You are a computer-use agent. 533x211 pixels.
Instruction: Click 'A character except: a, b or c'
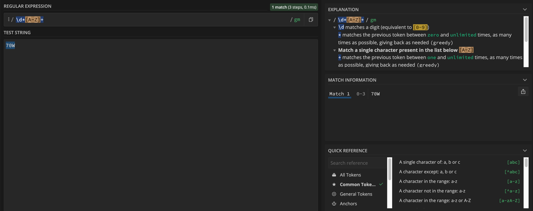pyautogui.click(x=427, y=172)
